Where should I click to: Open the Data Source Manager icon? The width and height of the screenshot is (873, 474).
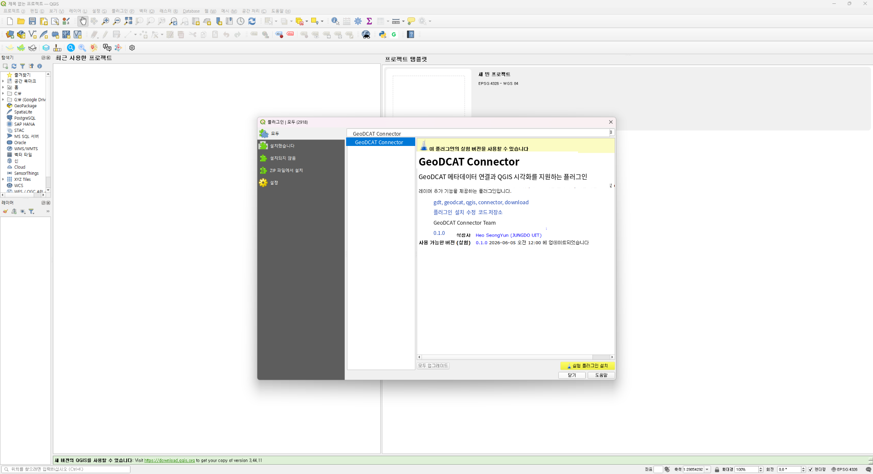(10, 34)
